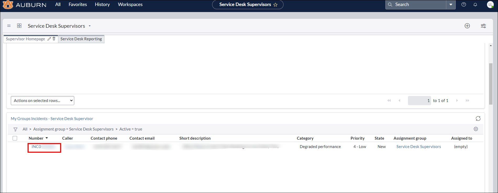Sort by Contact email column header

142,138
